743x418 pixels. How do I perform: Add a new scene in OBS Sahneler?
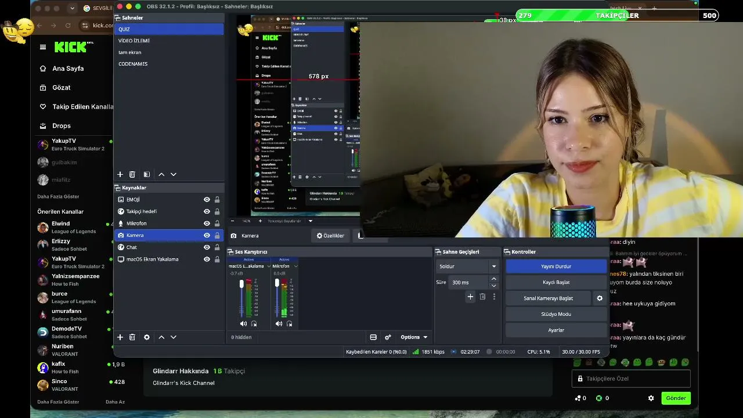coord(120,174)
